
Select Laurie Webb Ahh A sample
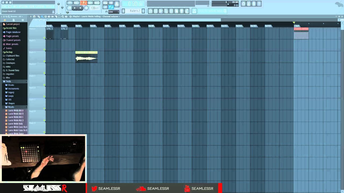(14, 110)
